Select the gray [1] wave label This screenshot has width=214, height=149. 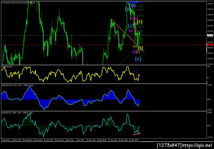click(132, 18)
